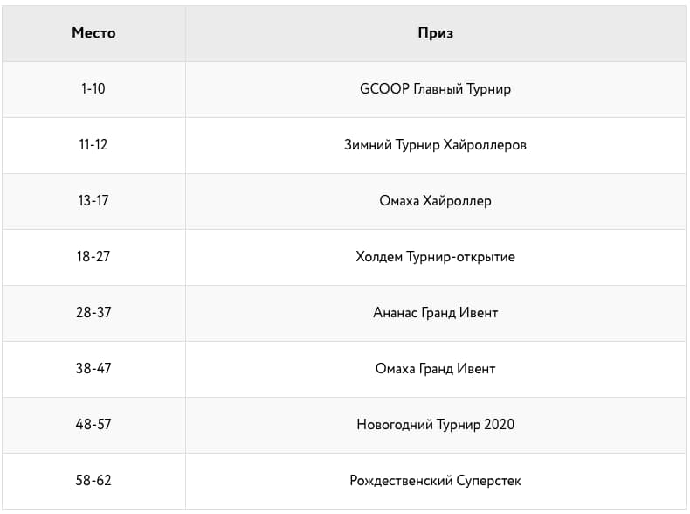Screen dimensions: 690x514
Task: Select the 1-10 place cell
Action: [x=93, y=89]
